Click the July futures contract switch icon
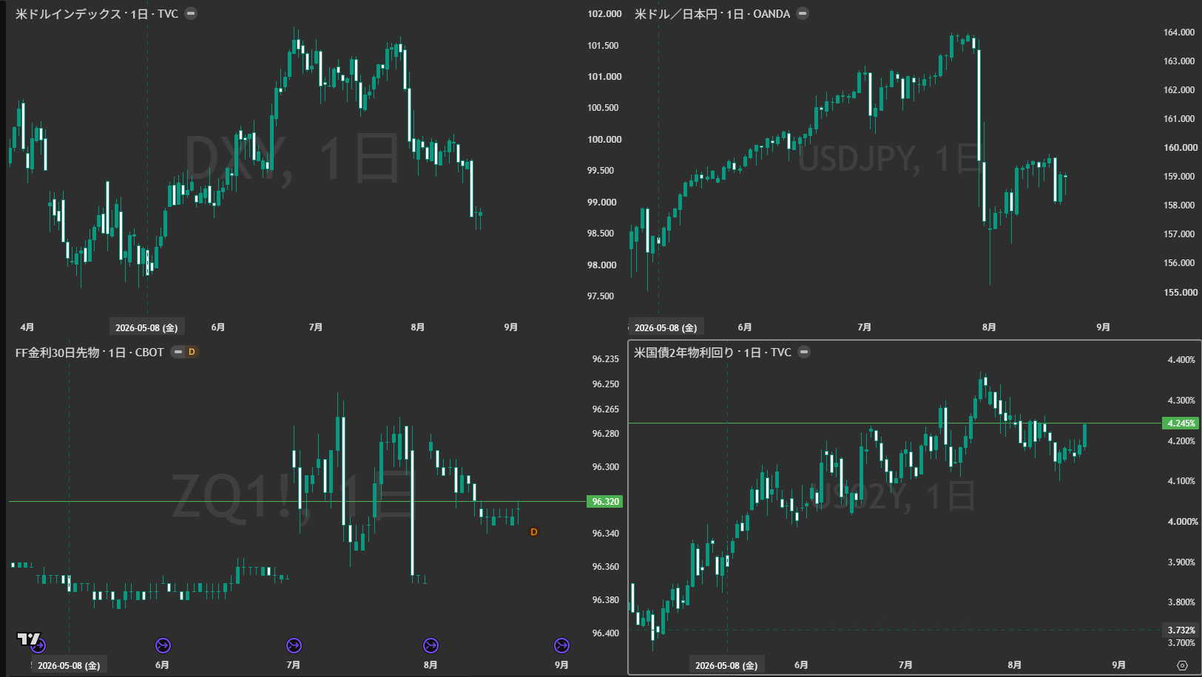This screenshot has width=1202, height=677. pyautogui.click(x=294, y=646)
